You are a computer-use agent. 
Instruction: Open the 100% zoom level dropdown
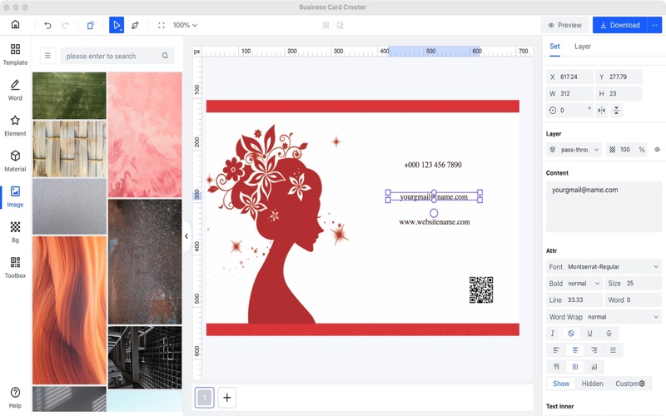186,25
